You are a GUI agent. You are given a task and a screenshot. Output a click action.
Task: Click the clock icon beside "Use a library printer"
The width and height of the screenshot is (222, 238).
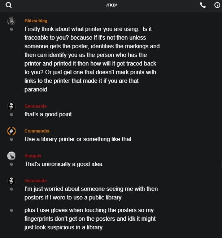tap(12, 139)
